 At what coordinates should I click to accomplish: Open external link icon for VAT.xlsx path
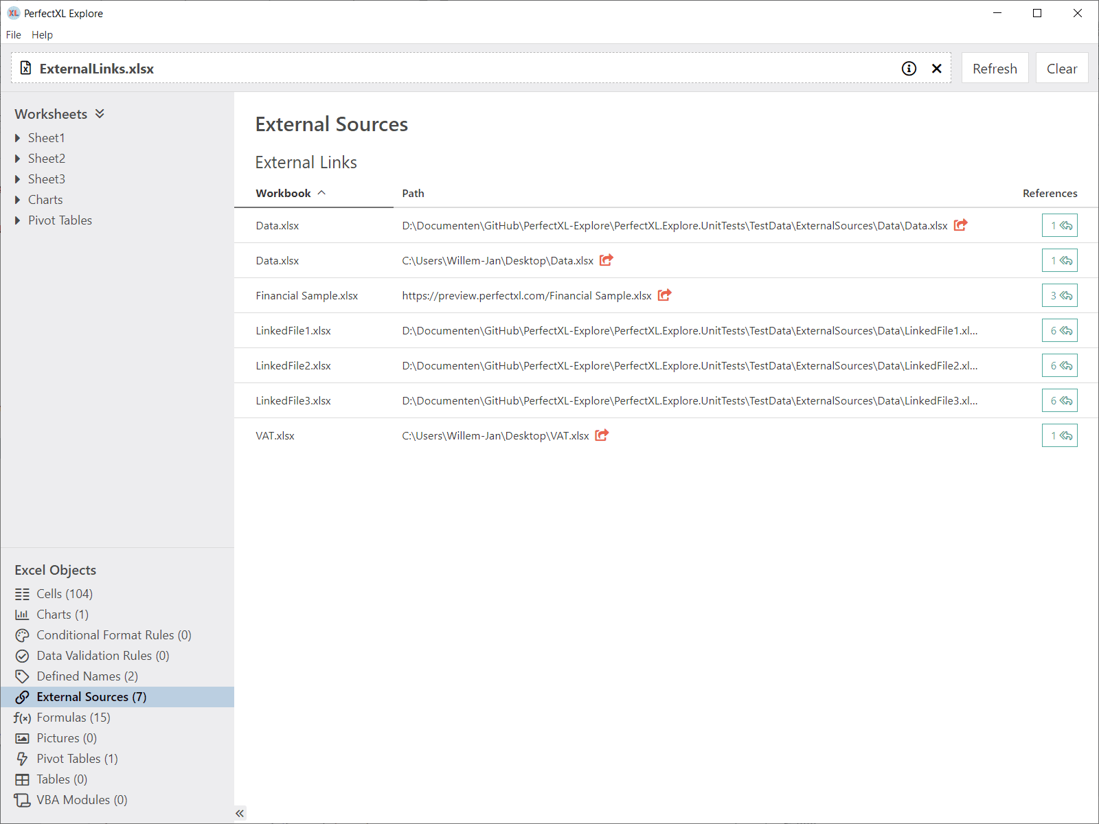602,435
